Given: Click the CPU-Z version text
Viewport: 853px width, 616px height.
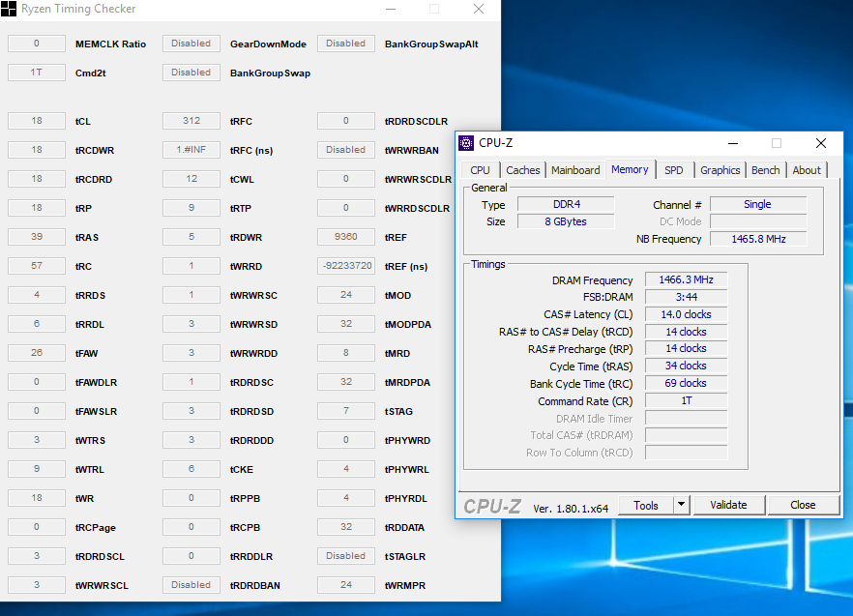Looking at the screenshot, I should [571, 509].
